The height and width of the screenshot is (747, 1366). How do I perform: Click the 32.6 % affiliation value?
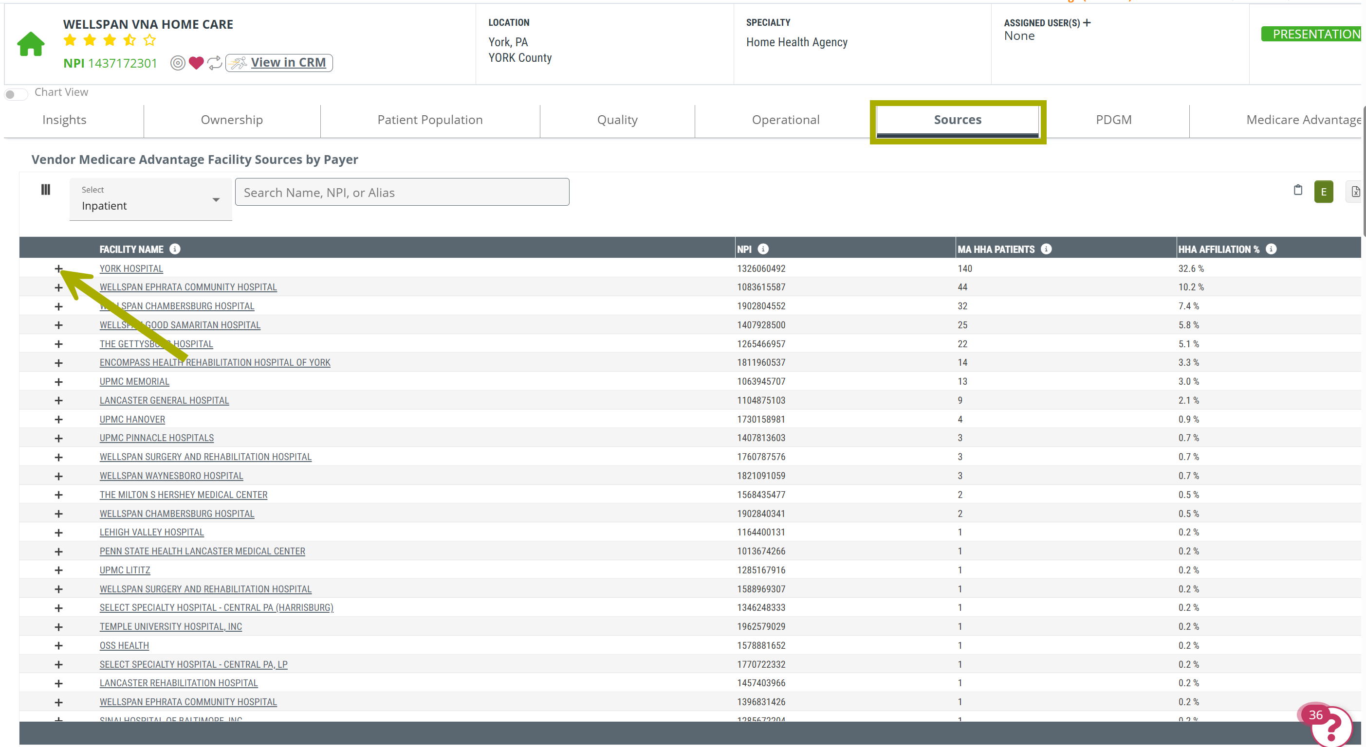click(x=1191, y=268)
